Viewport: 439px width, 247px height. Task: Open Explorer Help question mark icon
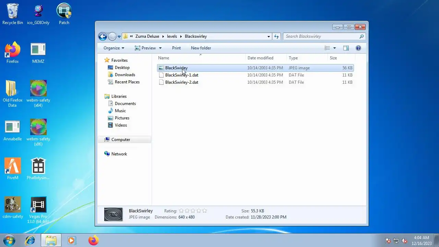click(x=358, y=48)
